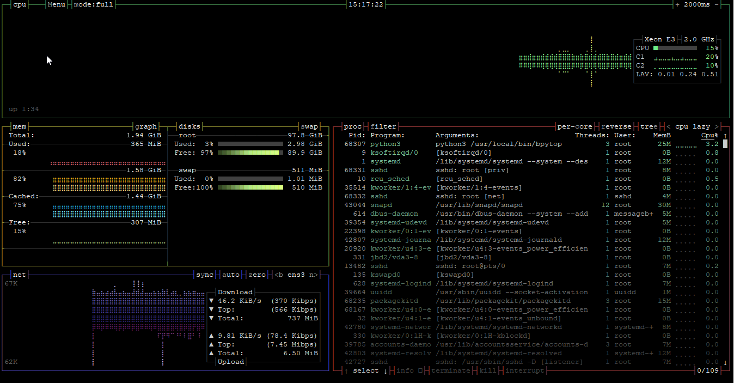Image resolution: width=734 pixels, height=383 pixels.
Task: Click the Upload speed '9.81 KiB/s' value
Action: (x=240, y=336)
